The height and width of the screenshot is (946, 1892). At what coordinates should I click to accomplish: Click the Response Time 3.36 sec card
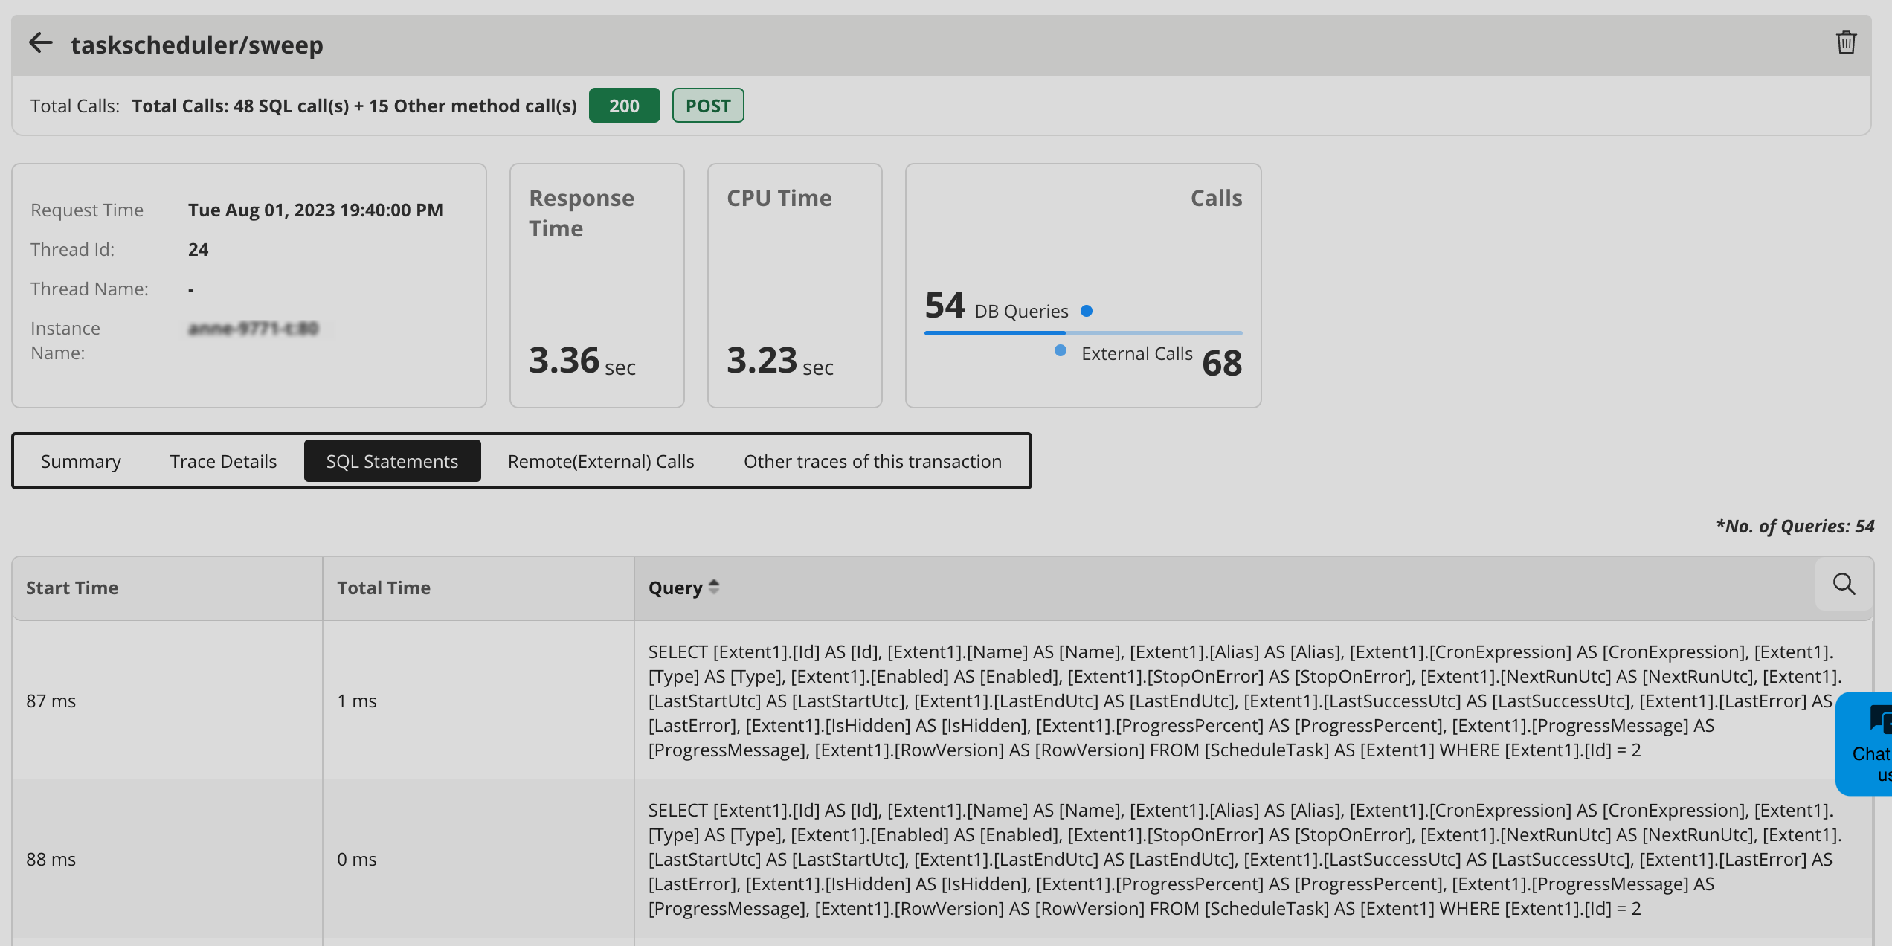point(596,286)
